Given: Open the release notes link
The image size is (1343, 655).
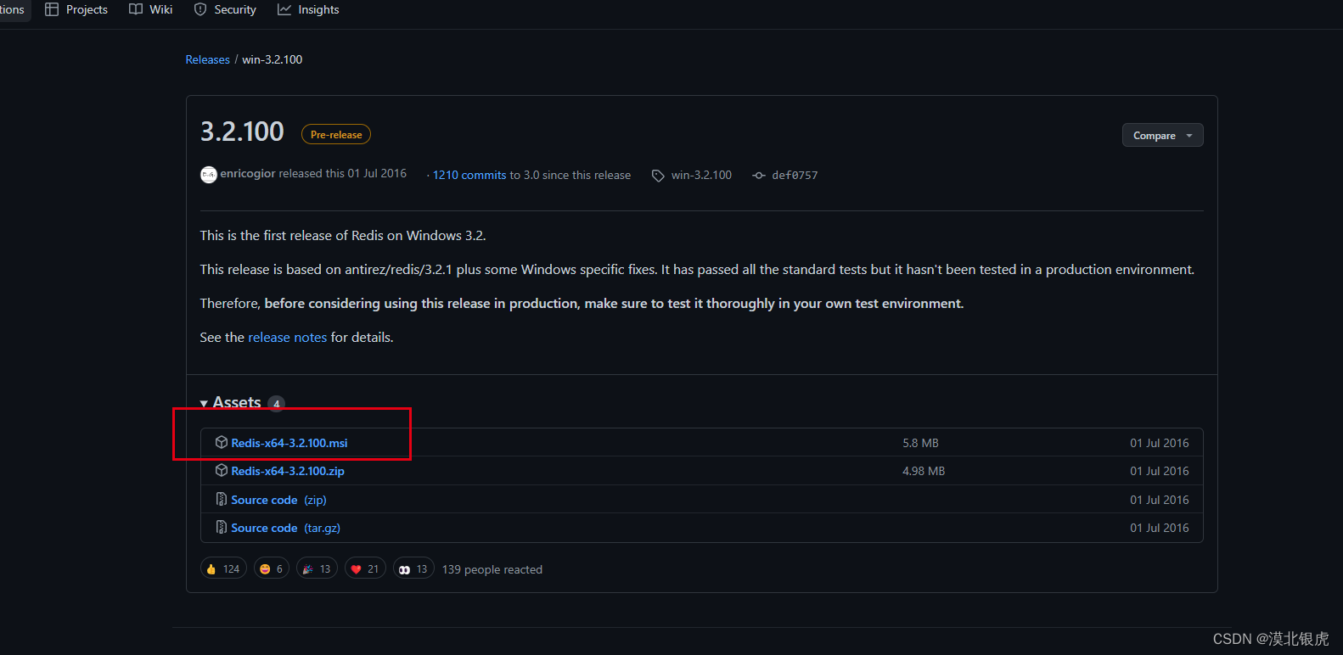Looking at the screenshot, I should [287, 337].
